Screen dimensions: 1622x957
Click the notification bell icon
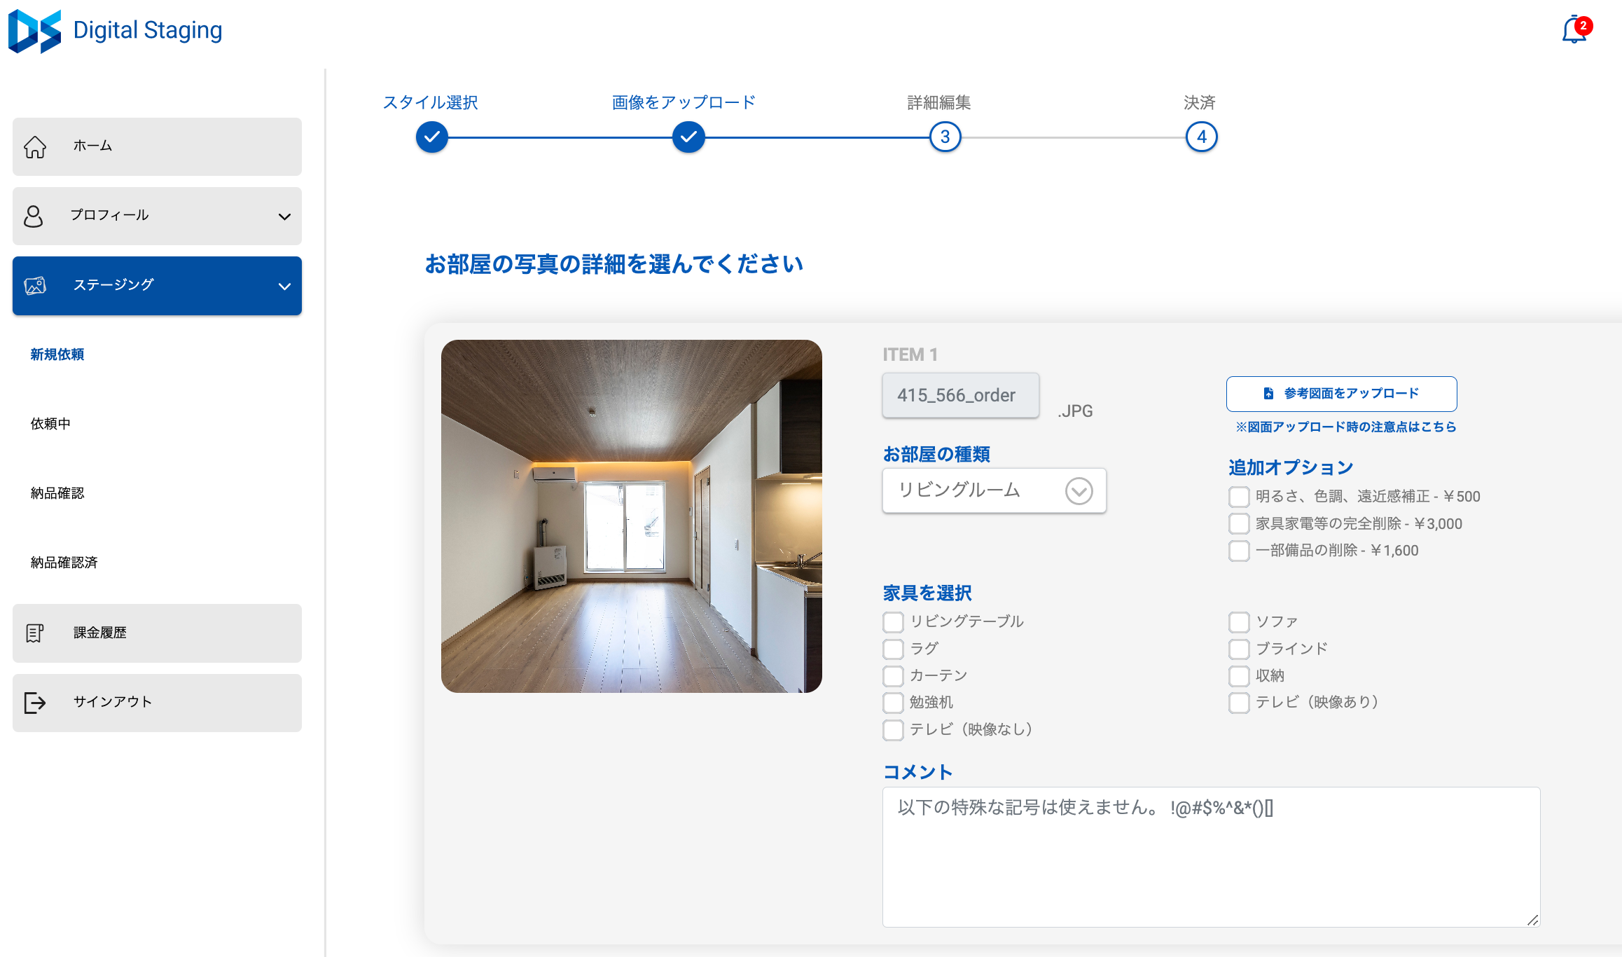point(1574,30)
